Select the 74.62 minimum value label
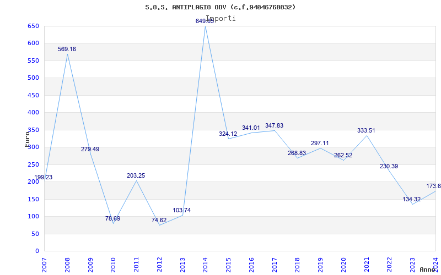441x275 pixels. pyautogui.click(x=159, y=220)
